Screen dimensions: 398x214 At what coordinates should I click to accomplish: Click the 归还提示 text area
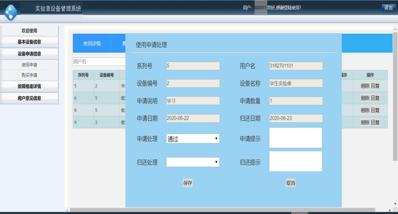pos(296,161)
